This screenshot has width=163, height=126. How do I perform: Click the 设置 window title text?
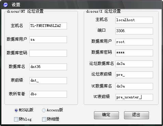tap(16, 5)
